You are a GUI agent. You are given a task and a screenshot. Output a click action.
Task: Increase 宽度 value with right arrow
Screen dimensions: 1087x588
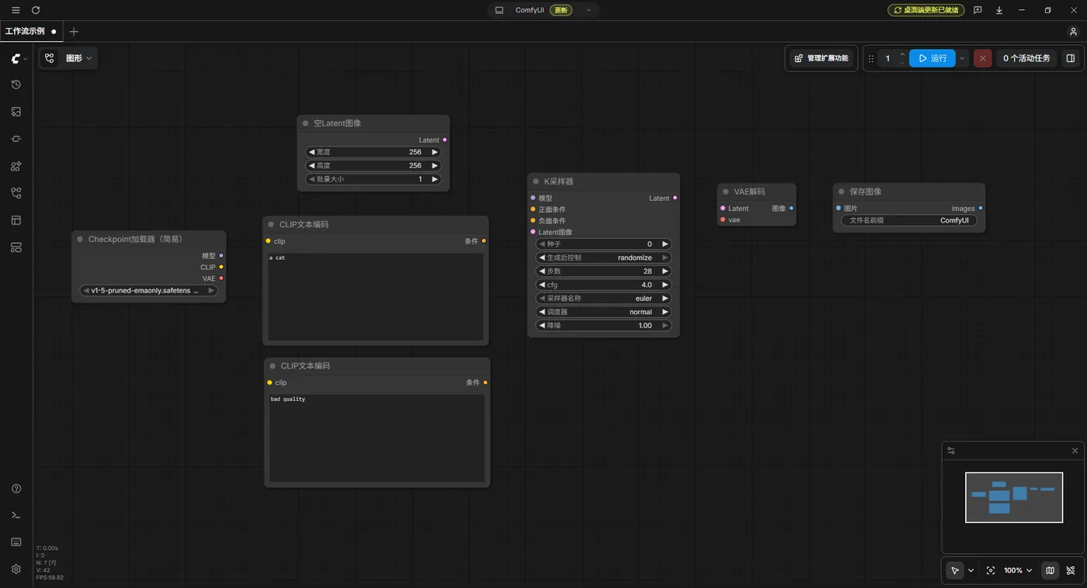point(435,152)
